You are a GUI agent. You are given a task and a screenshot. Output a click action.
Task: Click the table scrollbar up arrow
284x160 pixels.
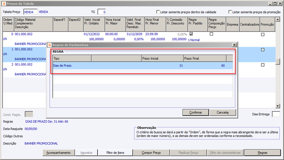point(278,19)
